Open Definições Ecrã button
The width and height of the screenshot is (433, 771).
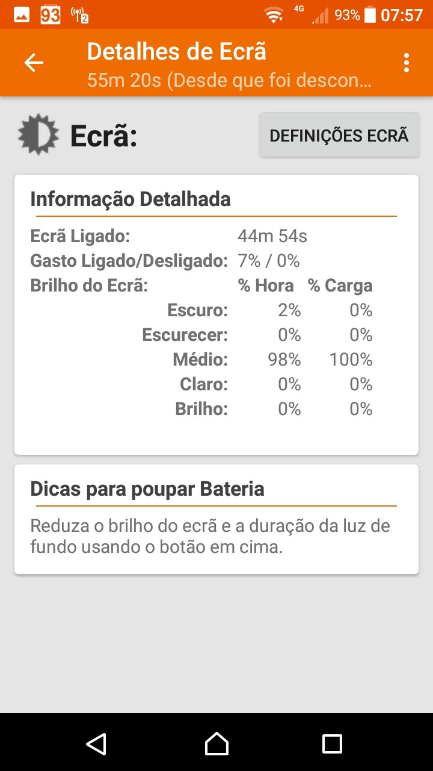pos(339,136)
